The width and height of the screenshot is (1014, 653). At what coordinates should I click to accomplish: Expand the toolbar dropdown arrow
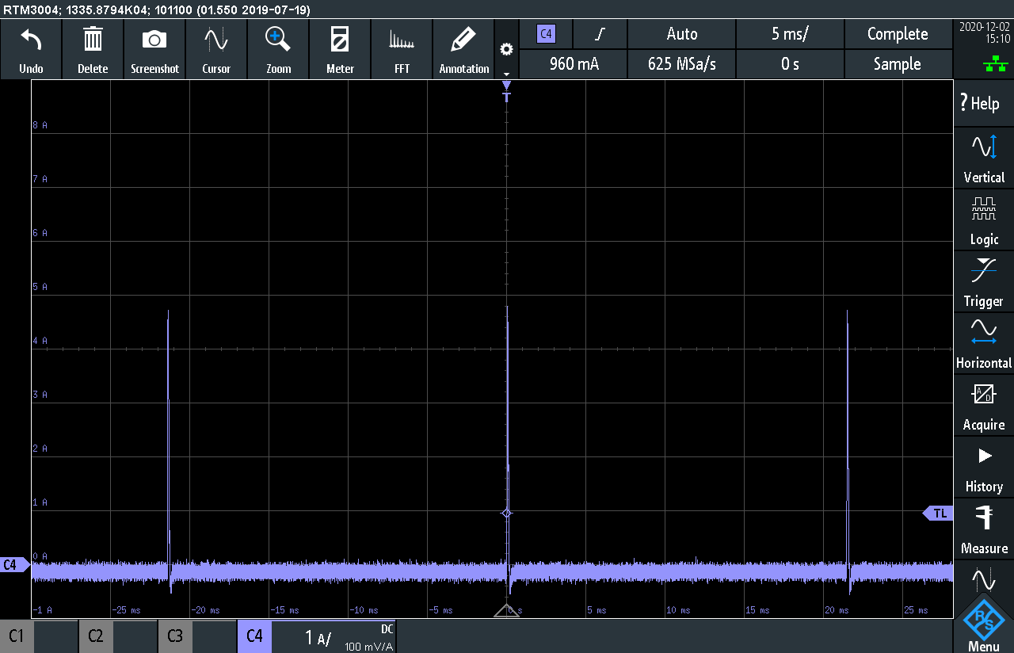pyautogui.click(x=506, y=74)
